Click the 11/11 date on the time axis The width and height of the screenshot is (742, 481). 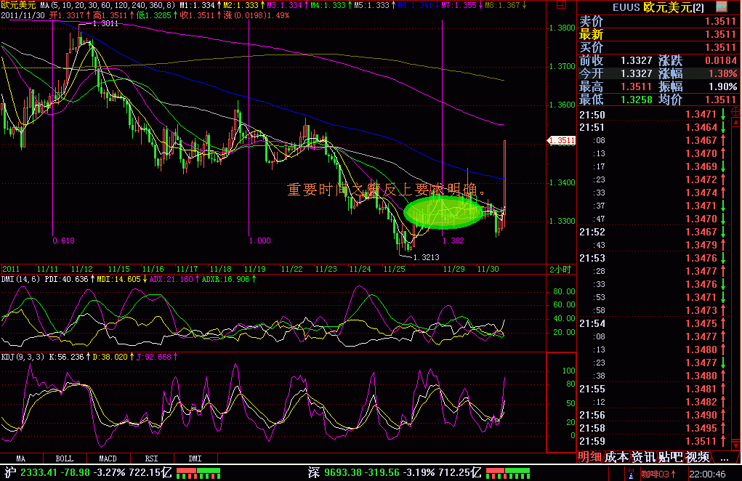(x=47, y=269)
